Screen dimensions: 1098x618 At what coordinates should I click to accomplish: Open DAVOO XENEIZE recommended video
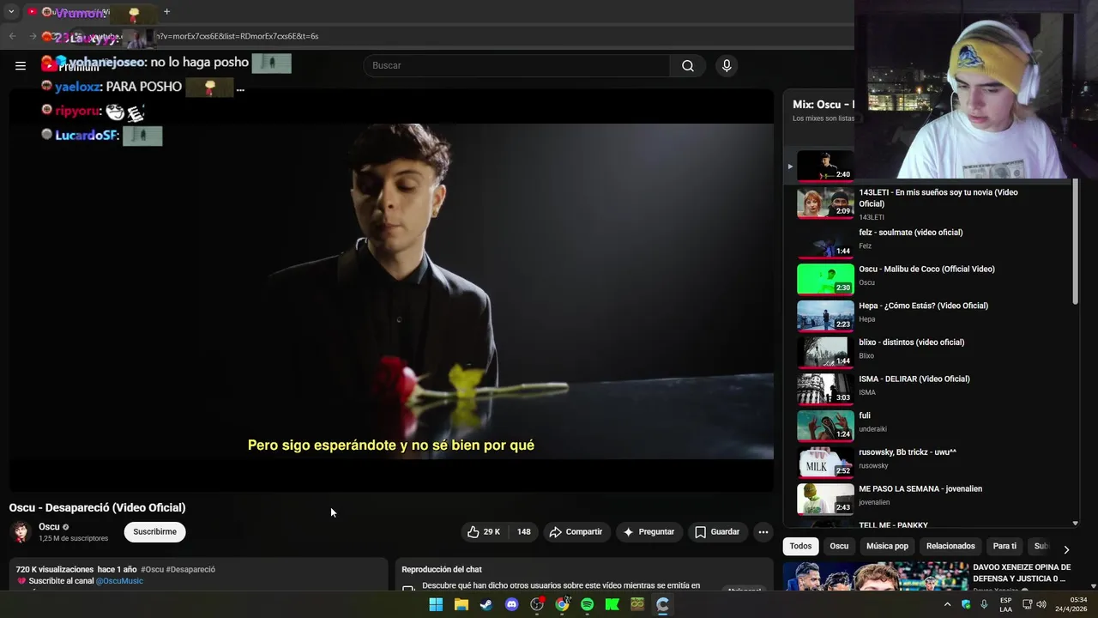point(928,577)
